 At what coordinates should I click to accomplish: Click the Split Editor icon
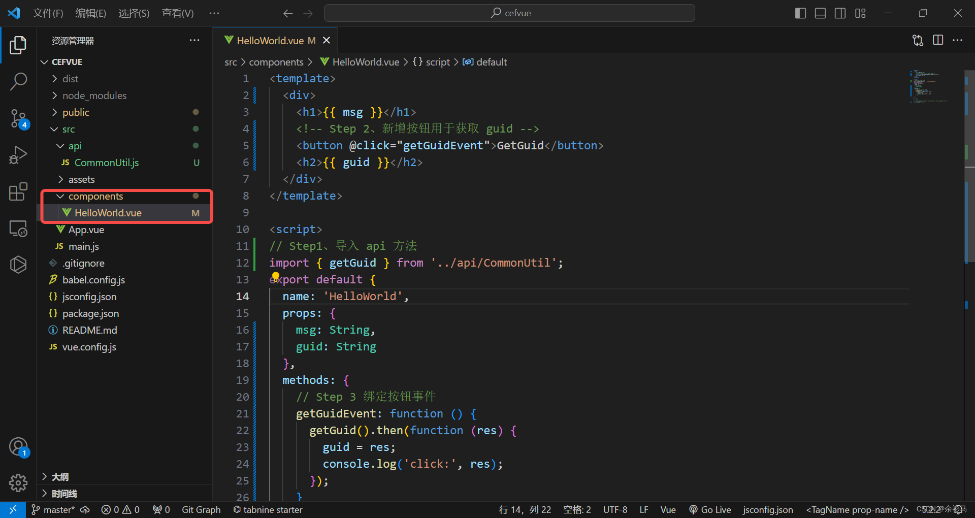coord(938,40)
